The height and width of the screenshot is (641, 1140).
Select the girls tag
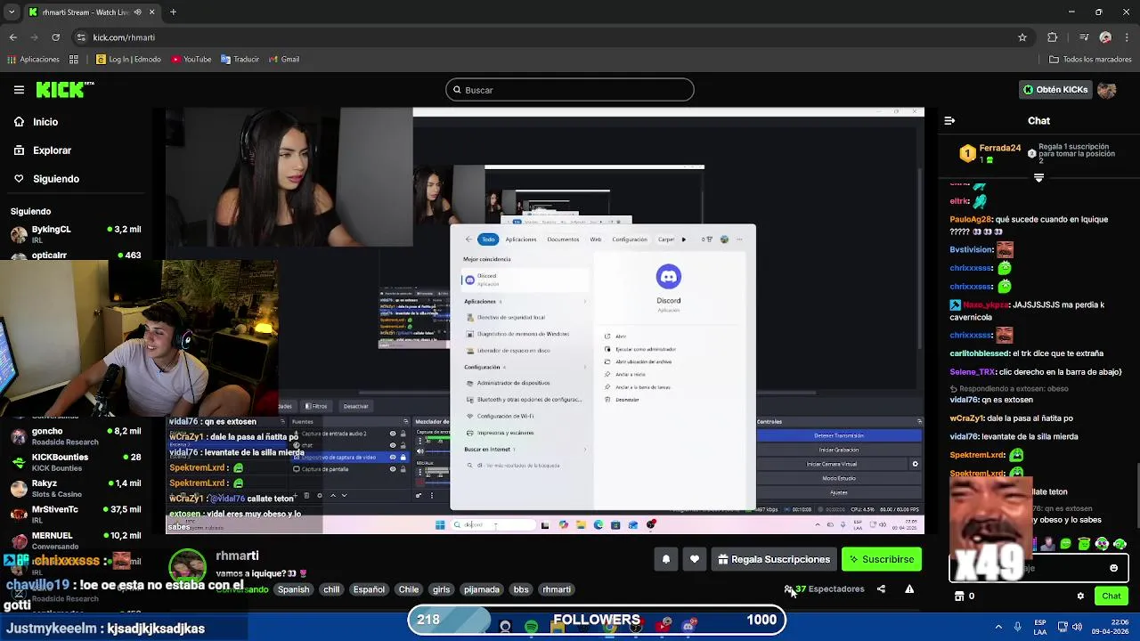(x=441, y=589)
